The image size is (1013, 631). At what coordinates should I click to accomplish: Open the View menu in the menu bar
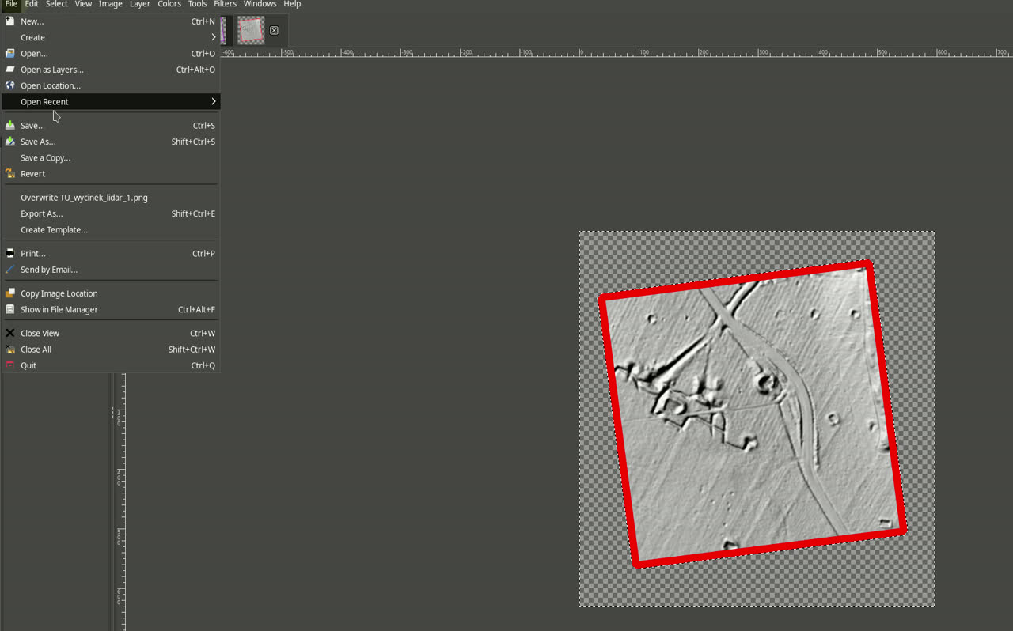[83, 4]
